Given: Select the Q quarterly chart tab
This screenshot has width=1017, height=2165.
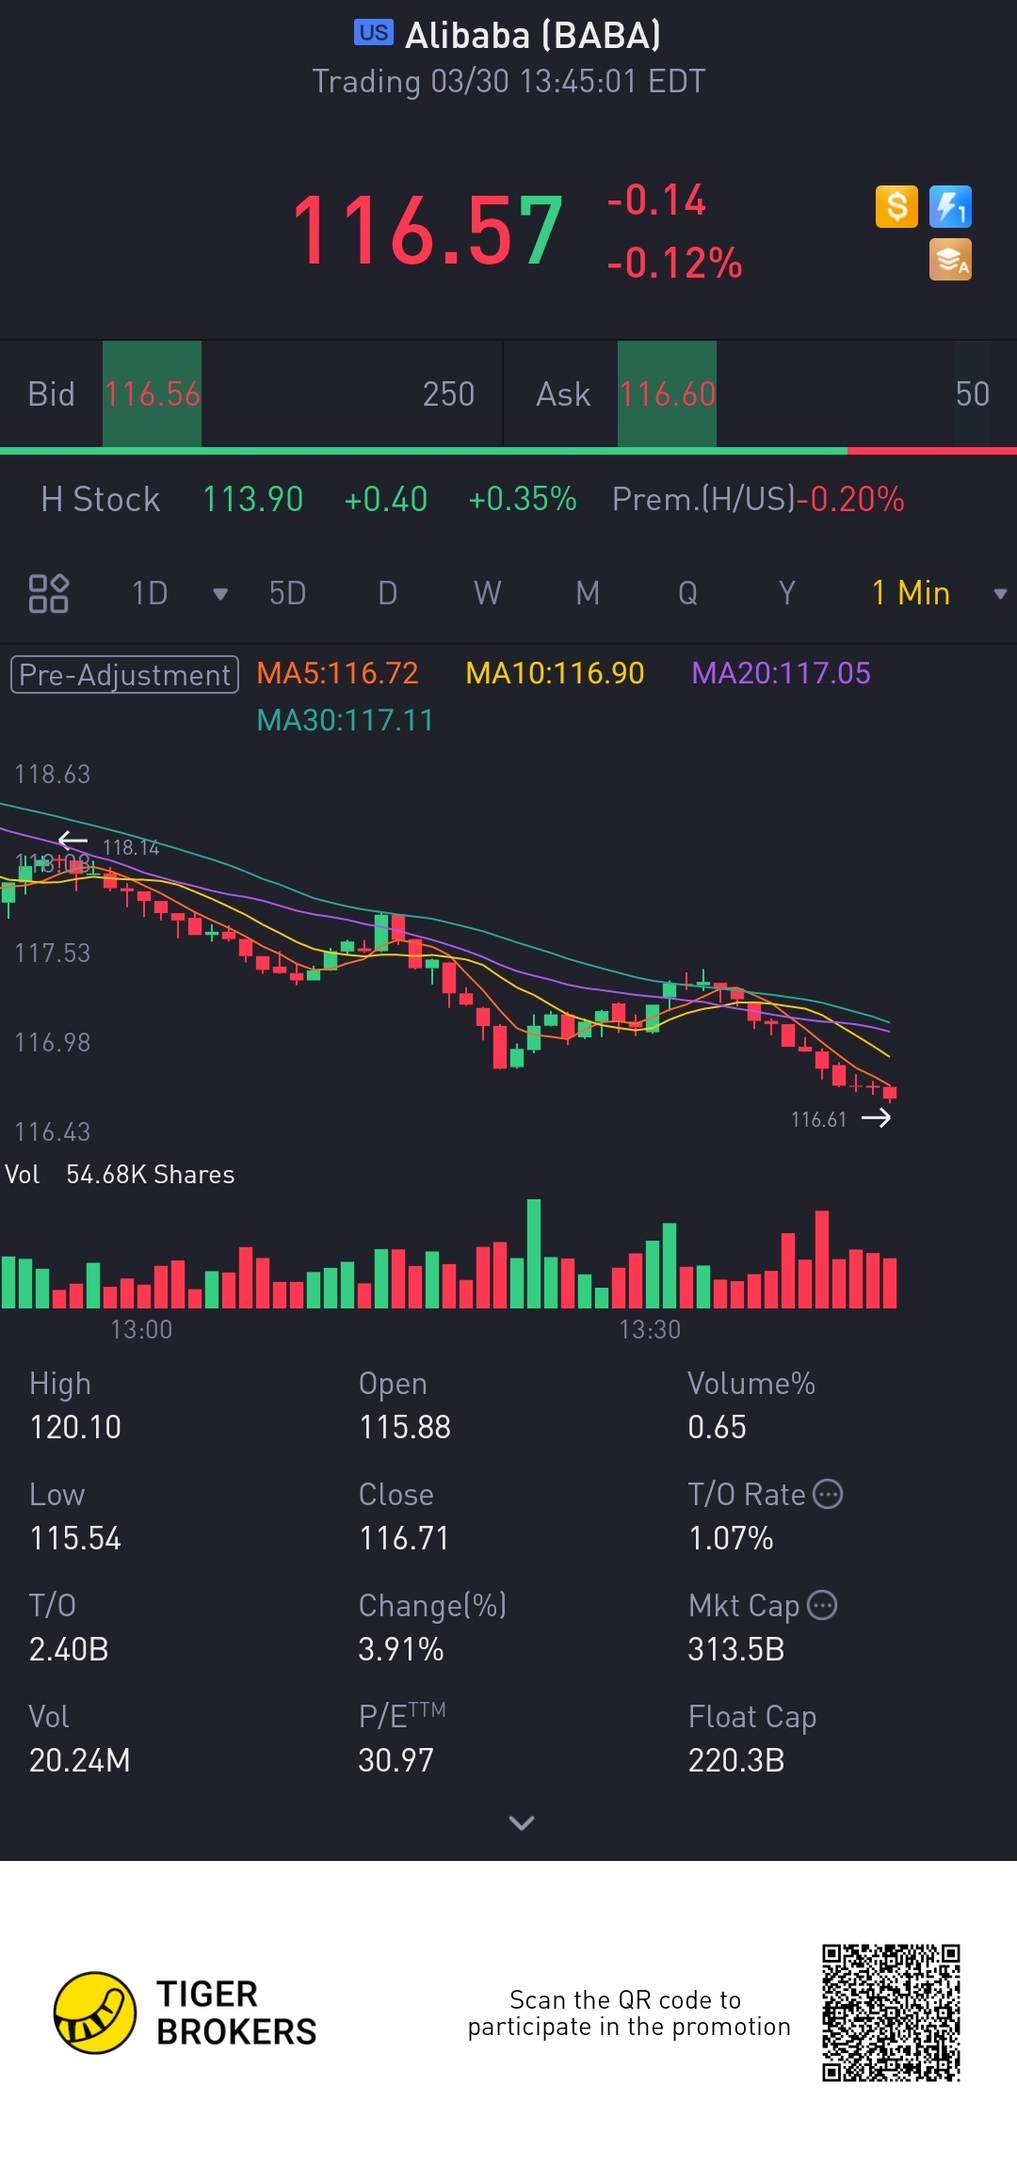Looking at the screenshot, I should click(687, 593).
